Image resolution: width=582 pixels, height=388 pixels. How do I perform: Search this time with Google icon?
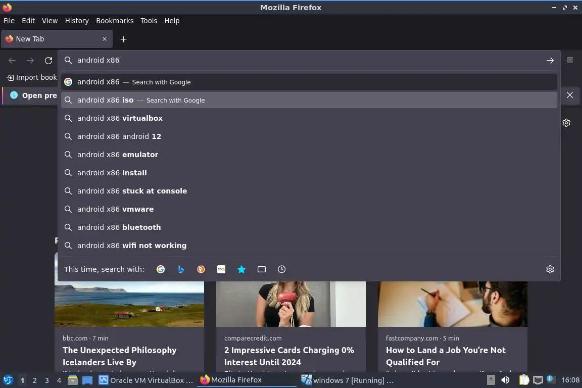coord(161,269)
